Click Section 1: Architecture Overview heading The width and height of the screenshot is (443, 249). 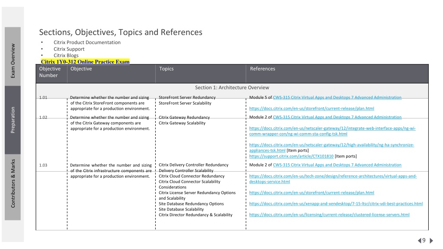point(232,87)
